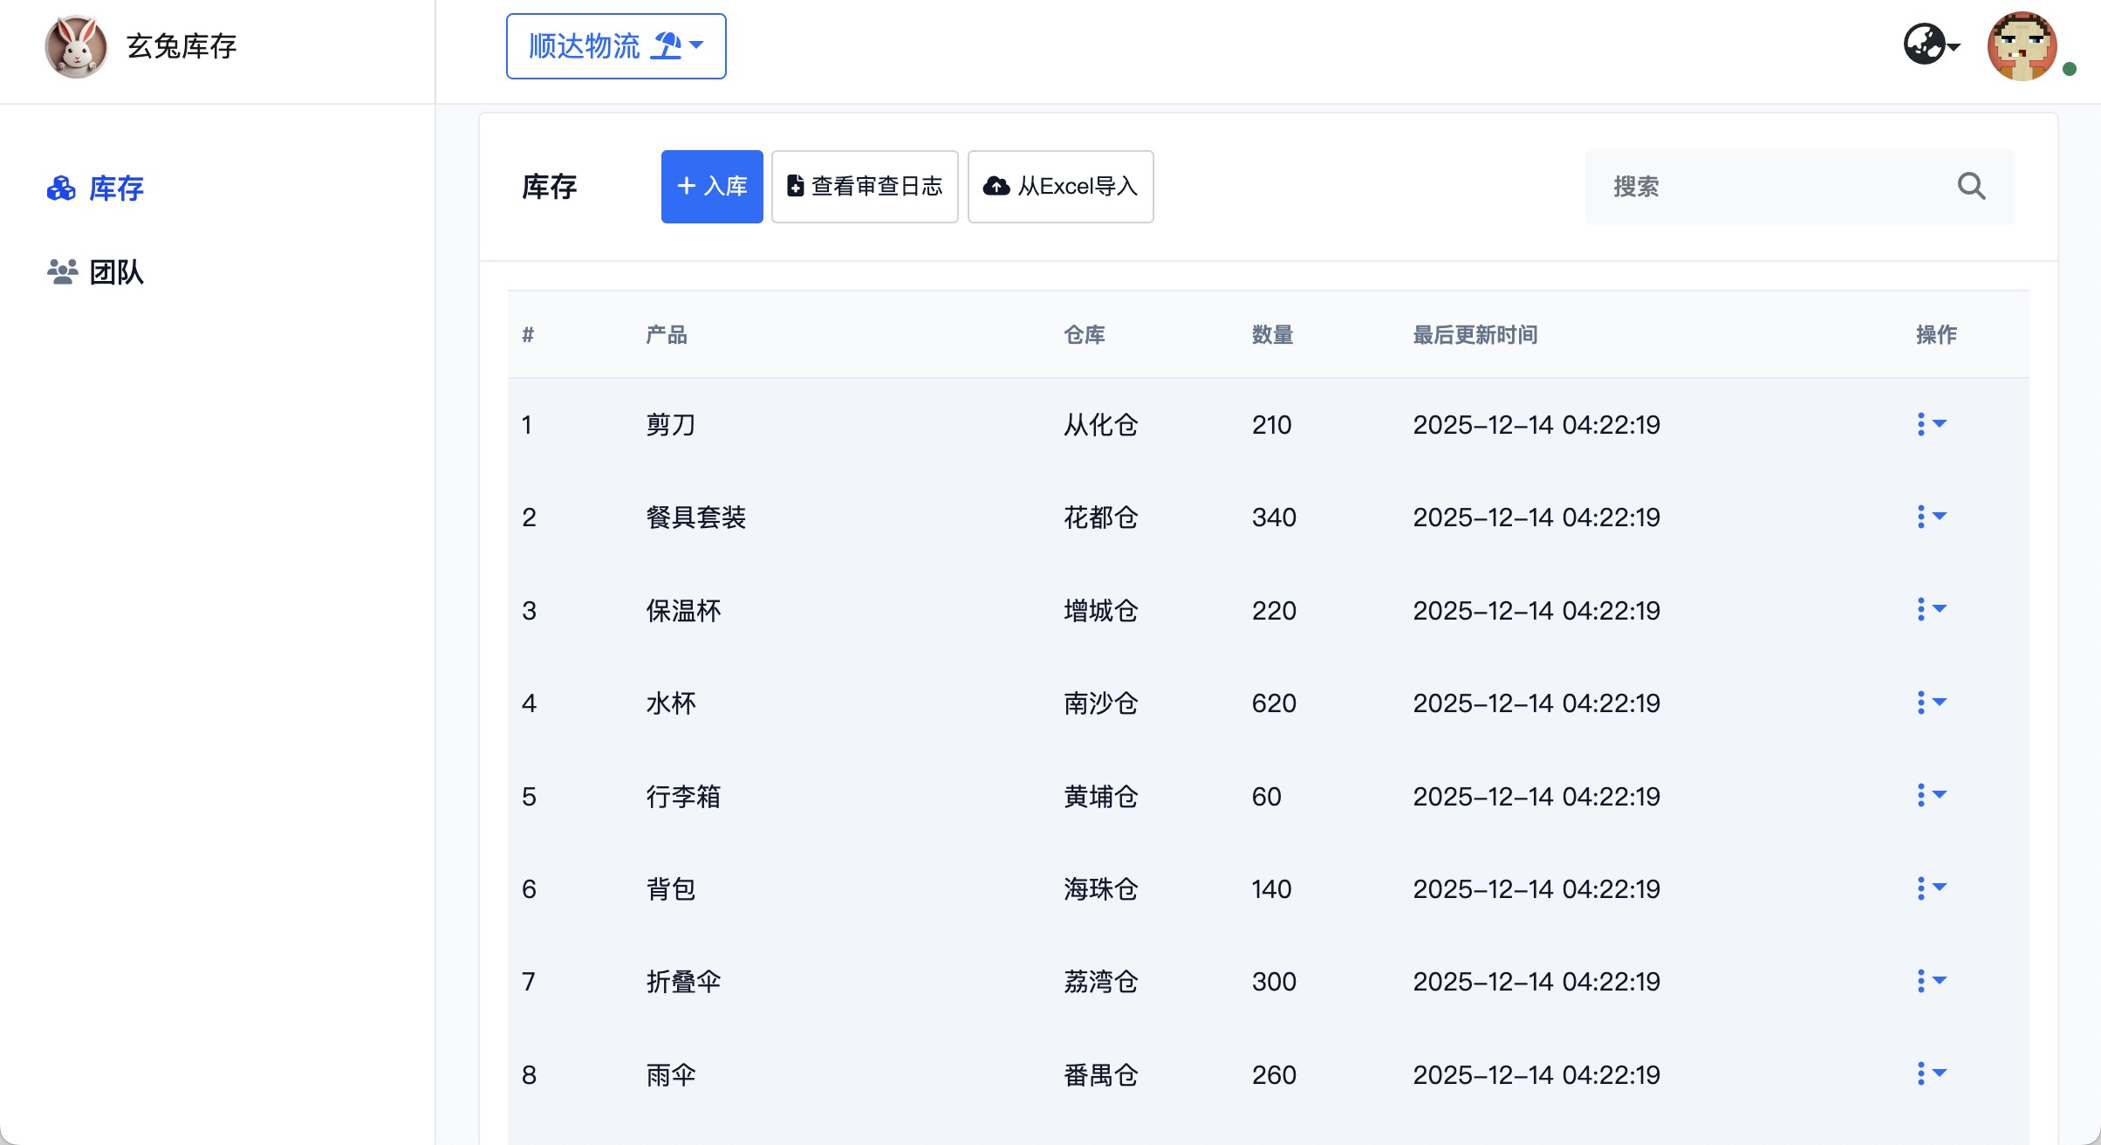The width and height of the screenshot is (2101, 1145).
Task: Click the search magnifier icon
Action: 1972,186
